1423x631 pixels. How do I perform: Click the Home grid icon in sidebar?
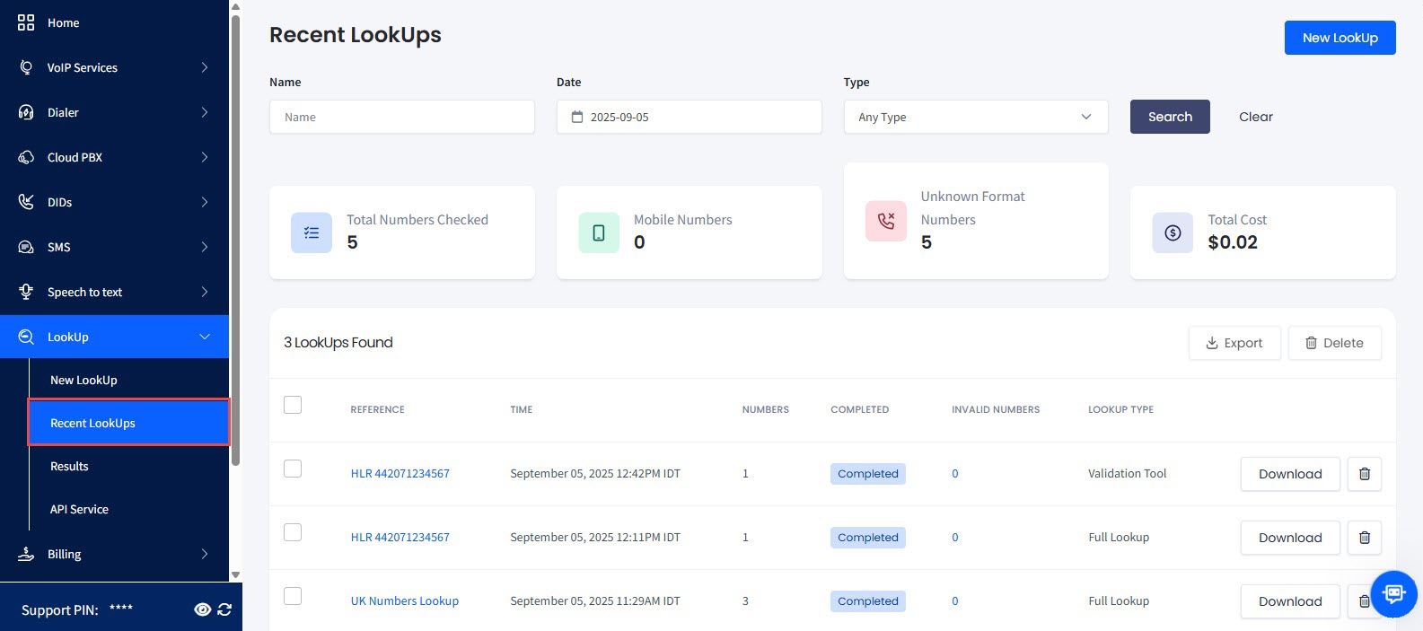(26, 22)
